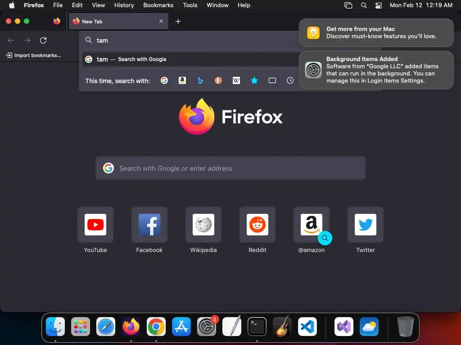Open Visual Studio from the Dock
This screenshot has width=461, height=345.
pos(343,327)
